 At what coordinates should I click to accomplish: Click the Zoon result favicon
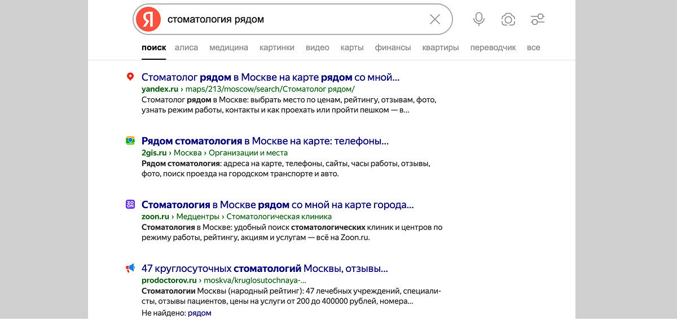[130, 205]
